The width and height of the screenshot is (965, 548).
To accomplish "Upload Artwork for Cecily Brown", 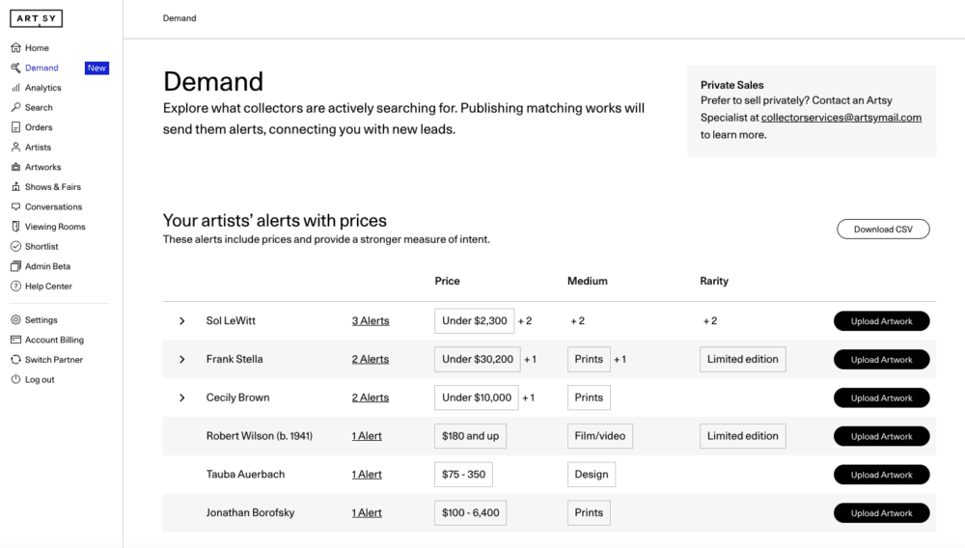I will click(x=881, y=397).
